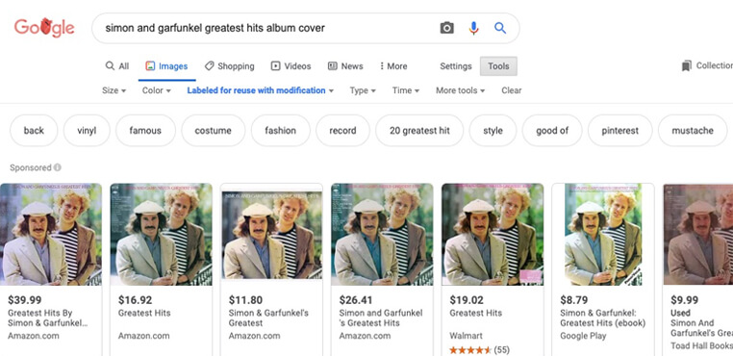The width and height of the screenshot is (733, 356).
Task: Click the voice search microphone icon
Action: (x=473, y=28)
